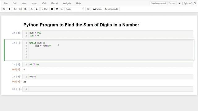198x111 pixels.
Task: Select the notebook title heading cell
Action: pyautogui.click(x=81, y=25)
